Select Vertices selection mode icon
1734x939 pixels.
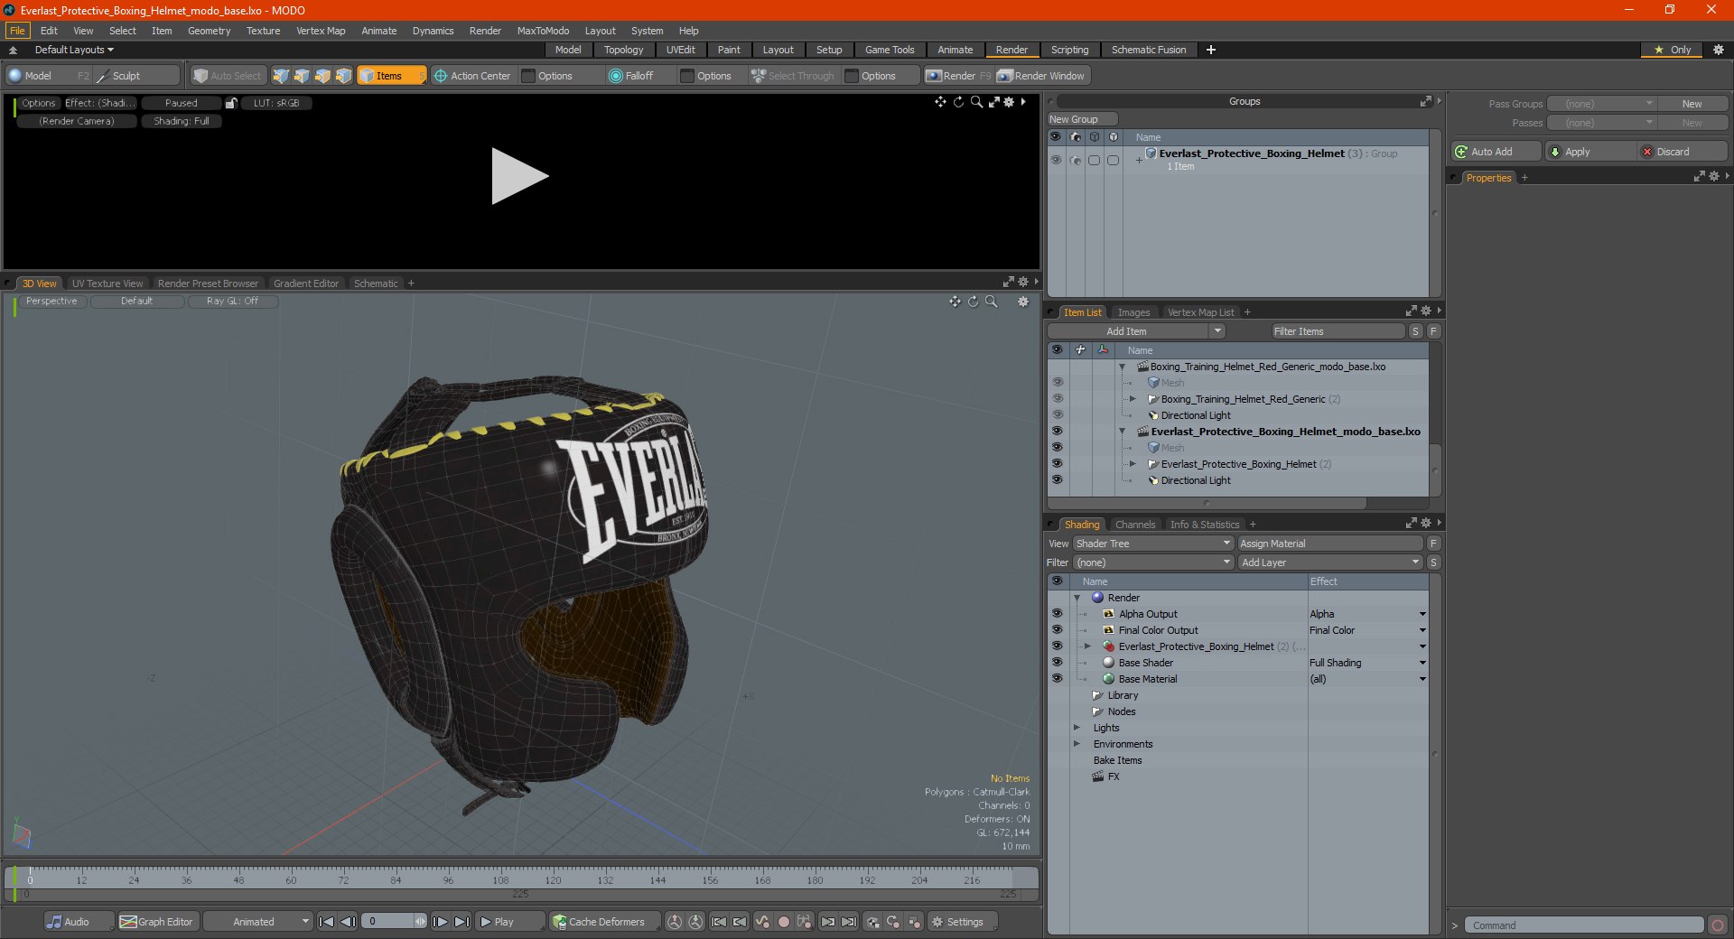(281, 76)
